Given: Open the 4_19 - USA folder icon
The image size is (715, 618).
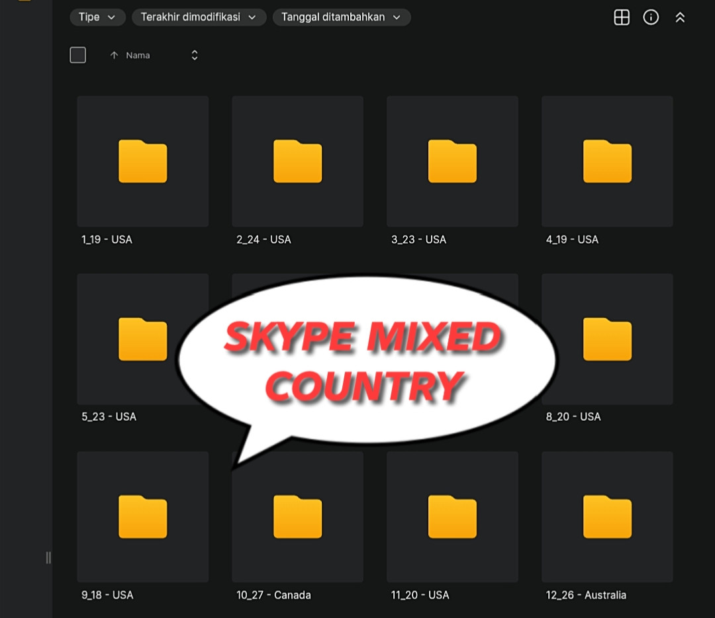Looking at the screenshot, I should pyautogui.click(x=607, y=161).
